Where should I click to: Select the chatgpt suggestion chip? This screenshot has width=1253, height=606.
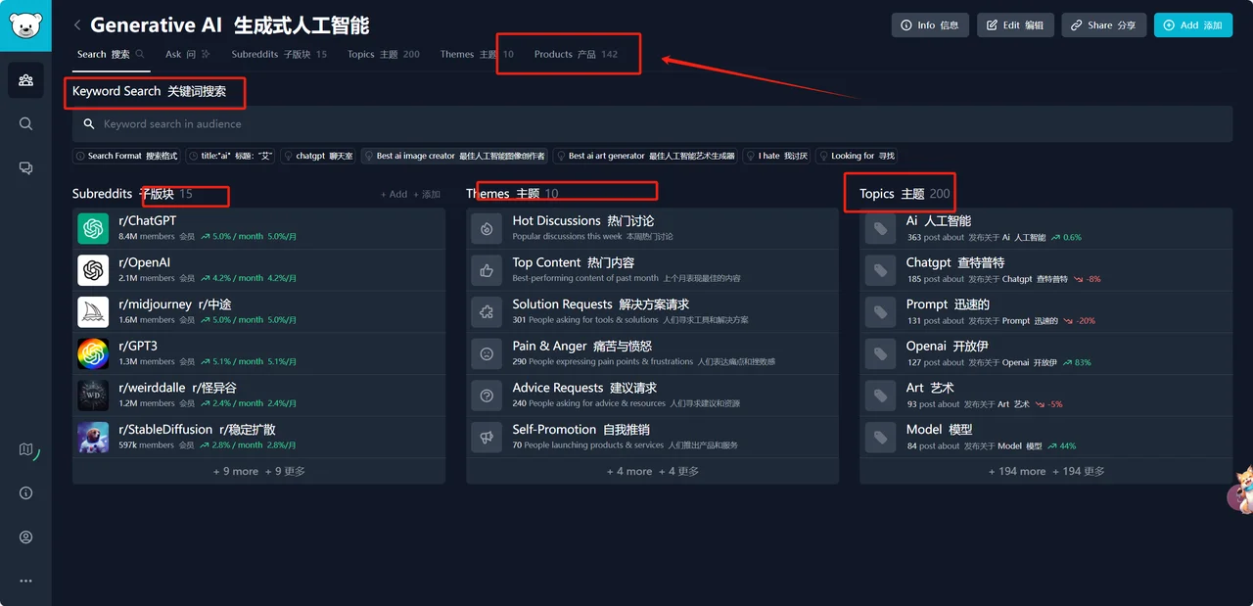(x=318, y=156)
